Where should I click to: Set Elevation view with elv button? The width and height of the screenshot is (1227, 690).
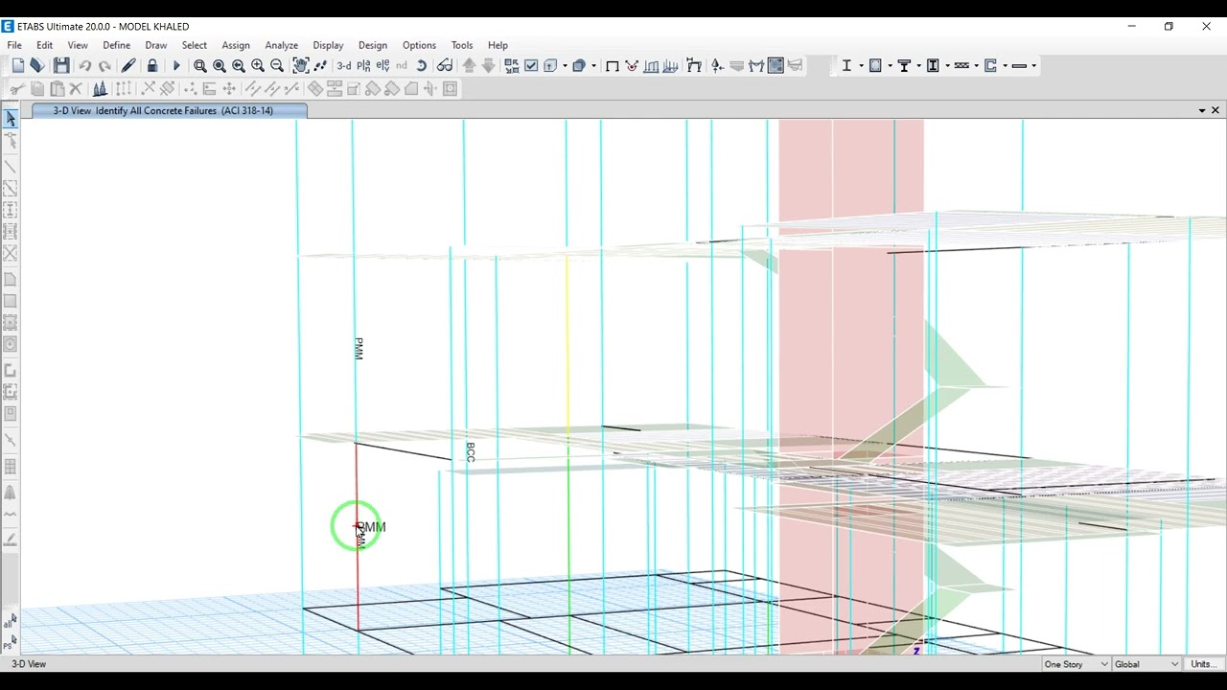click(x=382, y=65)
